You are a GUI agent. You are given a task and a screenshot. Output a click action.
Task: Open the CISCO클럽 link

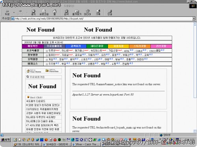pos(155,51)
